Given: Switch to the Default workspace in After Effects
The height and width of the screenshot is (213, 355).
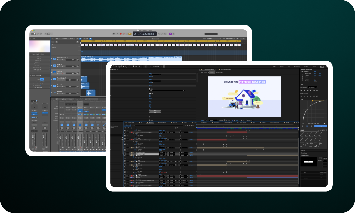Looking at the screenshot, I should click(275, 67).
